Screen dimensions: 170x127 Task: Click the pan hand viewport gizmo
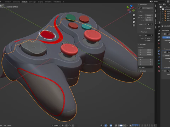[x=134, y=18]
